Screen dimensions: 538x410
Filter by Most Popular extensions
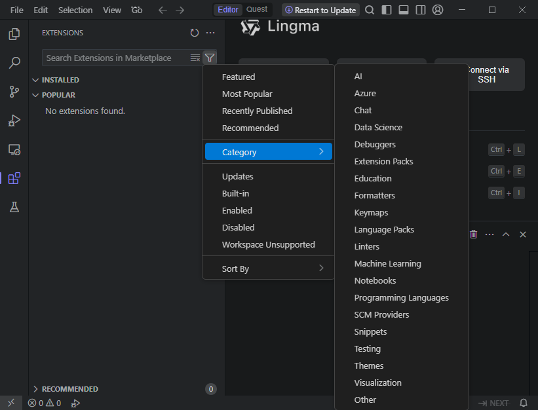pos(268,94)
